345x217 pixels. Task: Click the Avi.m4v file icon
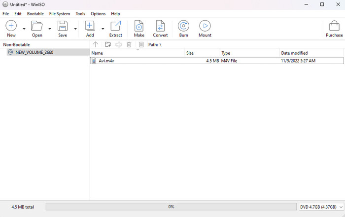point(94,61)
